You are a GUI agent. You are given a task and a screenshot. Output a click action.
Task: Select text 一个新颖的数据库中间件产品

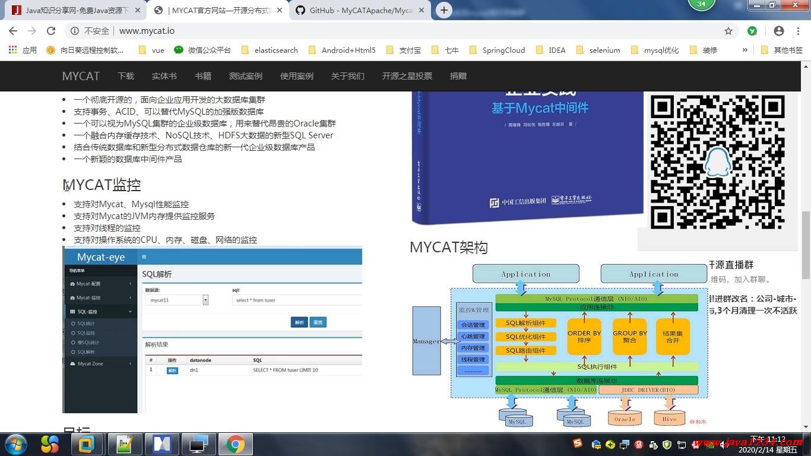pos(128,159)
